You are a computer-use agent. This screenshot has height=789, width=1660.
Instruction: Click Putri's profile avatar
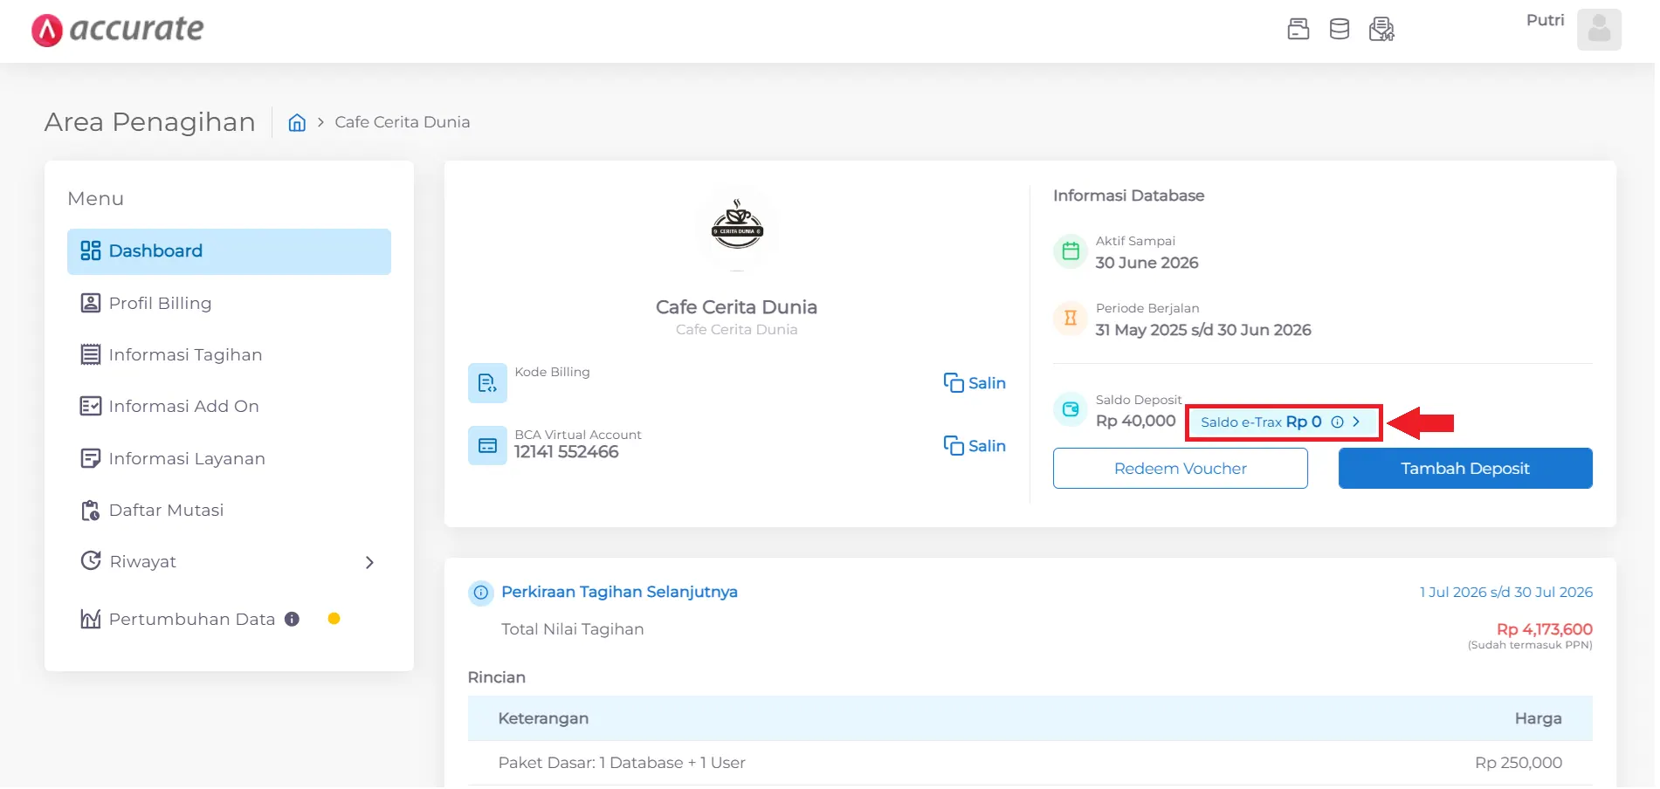[x=1598, y=30]
